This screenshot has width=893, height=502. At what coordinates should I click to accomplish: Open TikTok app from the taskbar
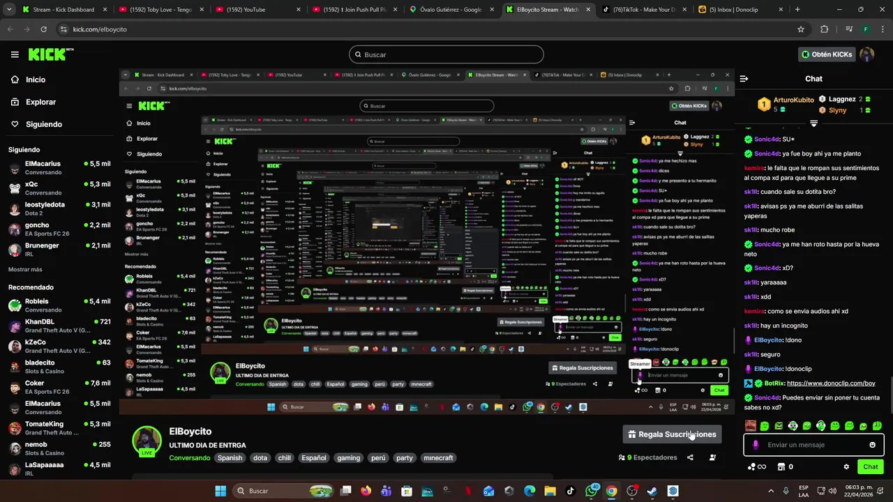[x=570, y=491]
